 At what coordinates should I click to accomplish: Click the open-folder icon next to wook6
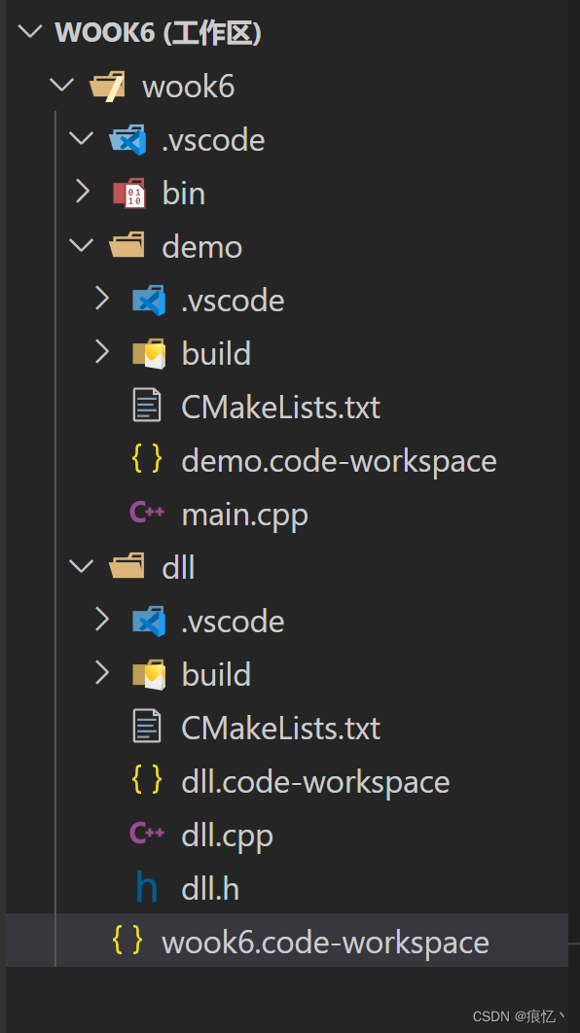click(108, 87)
